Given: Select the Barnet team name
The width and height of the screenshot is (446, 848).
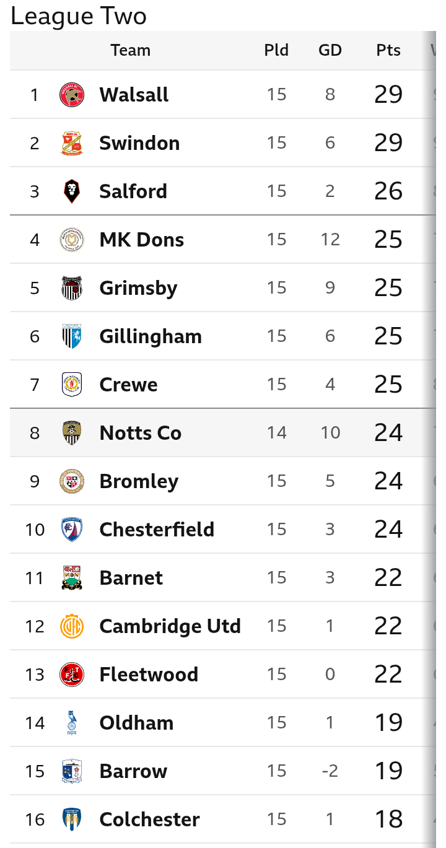Looking at the screenshot, I should click(131, 578).
